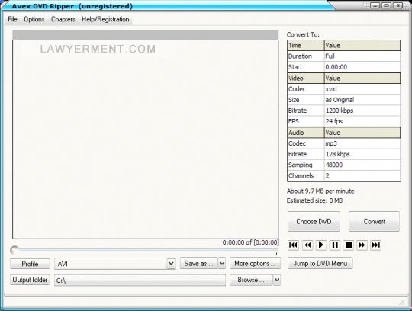Image resolution: width=412 pixels, height=311 pixels.
Task: Select the Duration value Full
Action: click(x=362, y=56)
